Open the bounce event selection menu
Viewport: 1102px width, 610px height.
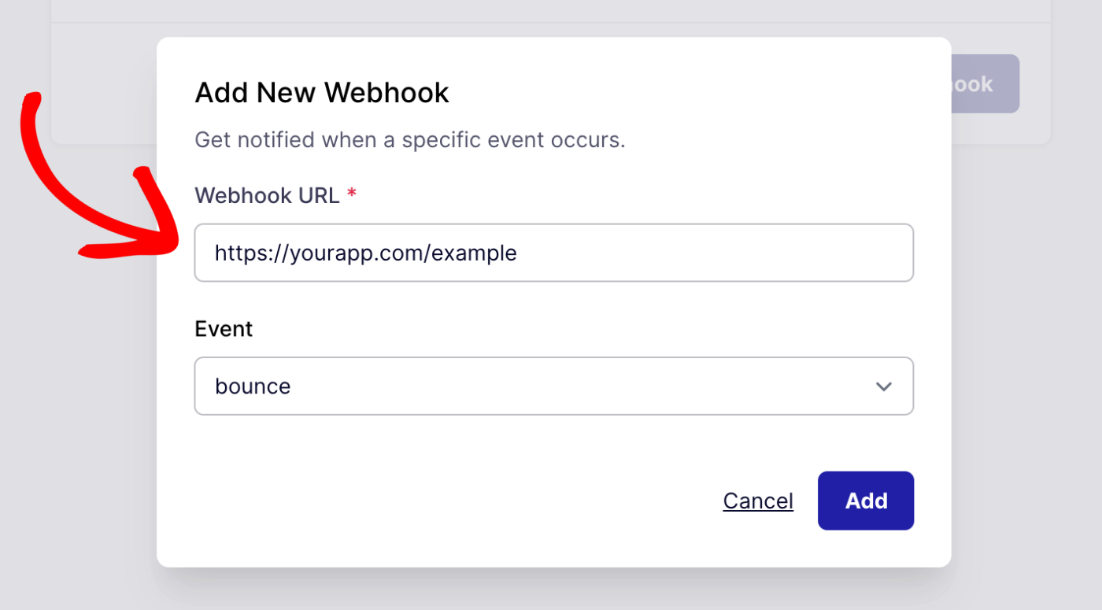(553, 386)
